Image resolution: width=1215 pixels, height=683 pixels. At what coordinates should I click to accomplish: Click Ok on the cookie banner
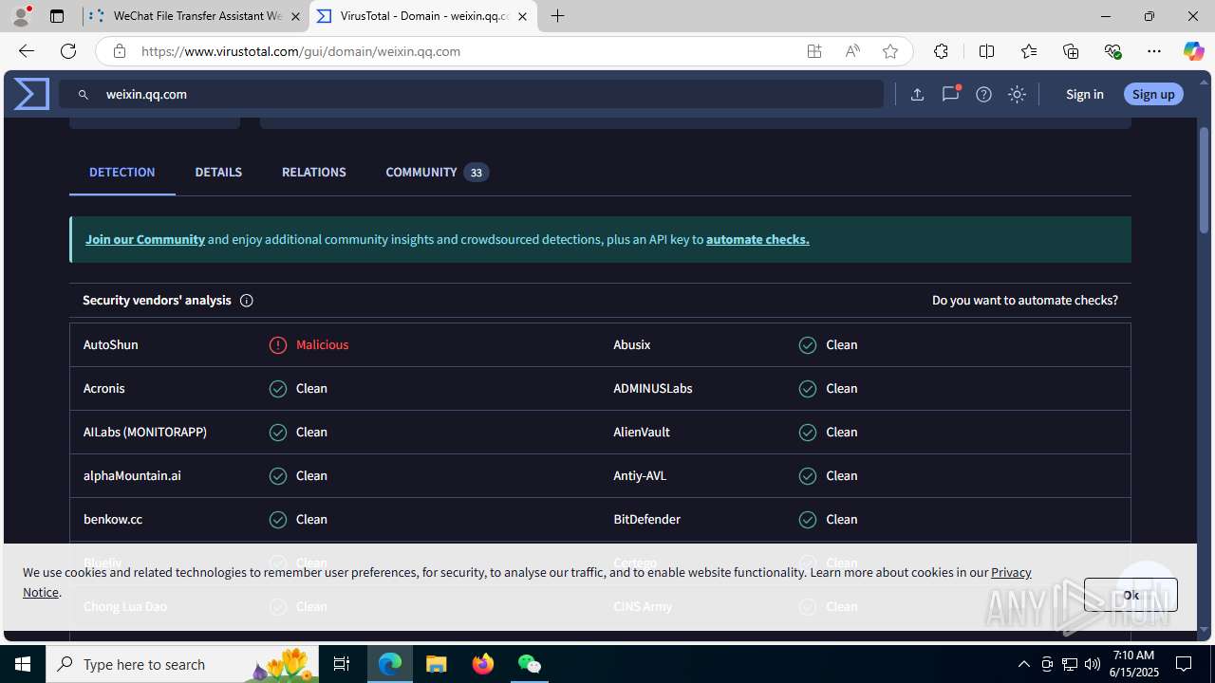coord(1131,595)
